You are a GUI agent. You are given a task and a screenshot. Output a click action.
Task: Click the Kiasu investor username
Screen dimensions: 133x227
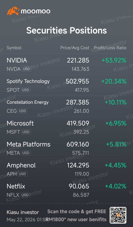pyautogui.click(x=23, y=212)
